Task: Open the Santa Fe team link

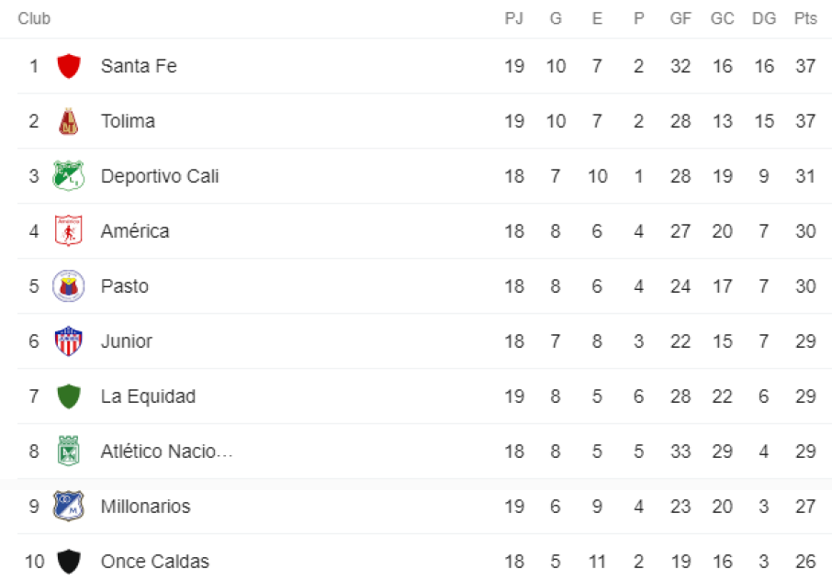Action: [x=139, y=66]
